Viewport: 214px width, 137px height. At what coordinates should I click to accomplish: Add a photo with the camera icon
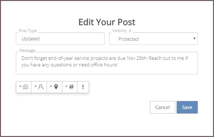[23, 87]
